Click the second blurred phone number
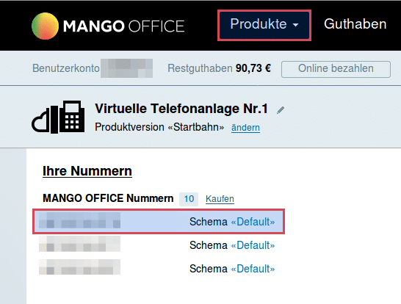This screenshot has width=401, height=304. pyautogui.click(x=79, y=244)
